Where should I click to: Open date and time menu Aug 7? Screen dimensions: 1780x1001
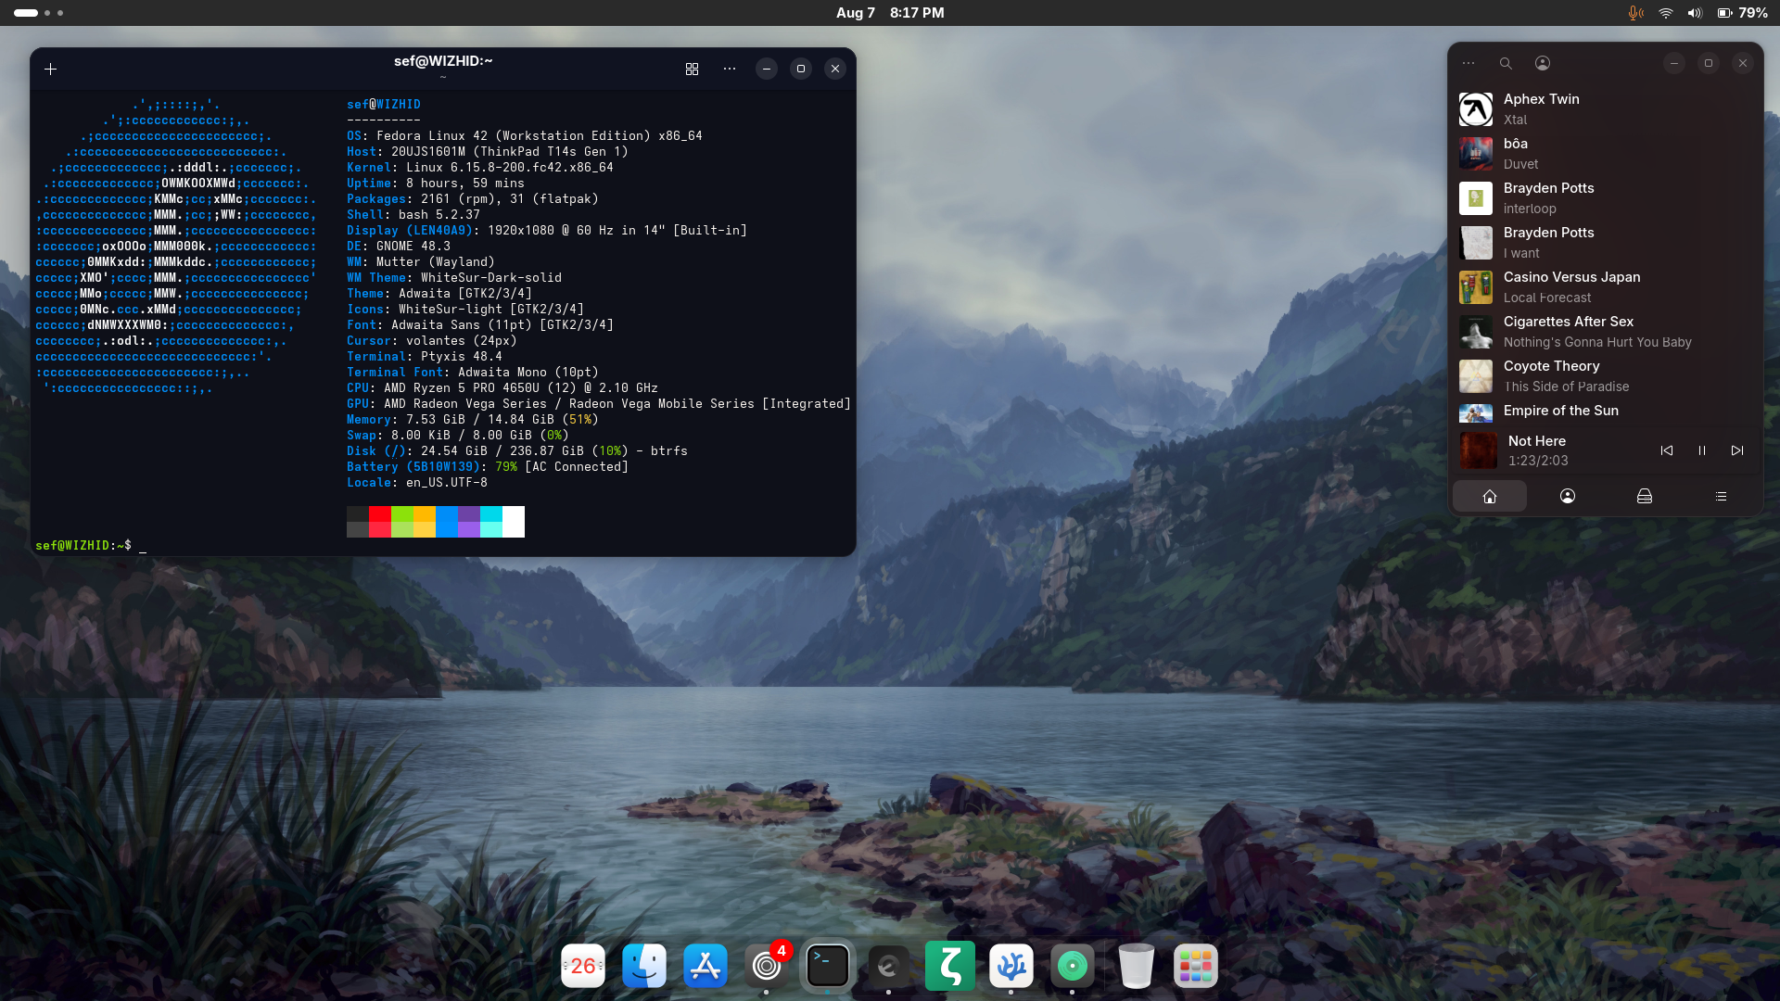(x=890, y=13)
